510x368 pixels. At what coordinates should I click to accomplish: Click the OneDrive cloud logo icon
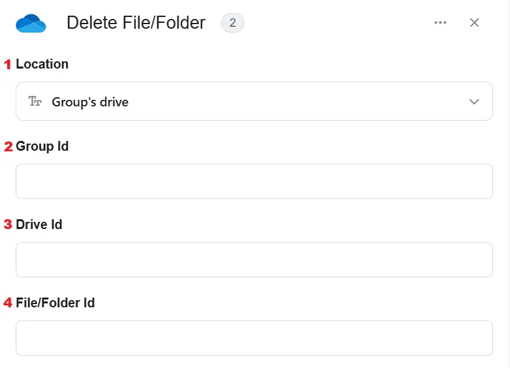tap(31, 23)
